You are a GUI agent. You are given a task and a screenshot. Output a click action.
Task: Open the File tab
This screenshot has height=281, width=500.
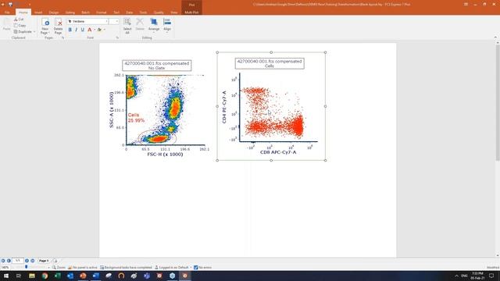pyautogui.click(x=7, y=12)
